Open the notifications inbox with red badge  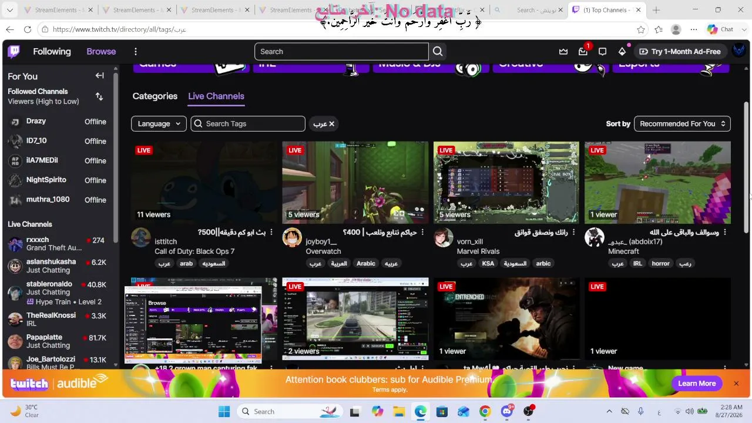point(583,52)
